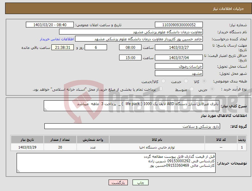This screenshot has width=252, height=191.
Task: Click the delivery city field مشهد
Action: tap(179, 73)
